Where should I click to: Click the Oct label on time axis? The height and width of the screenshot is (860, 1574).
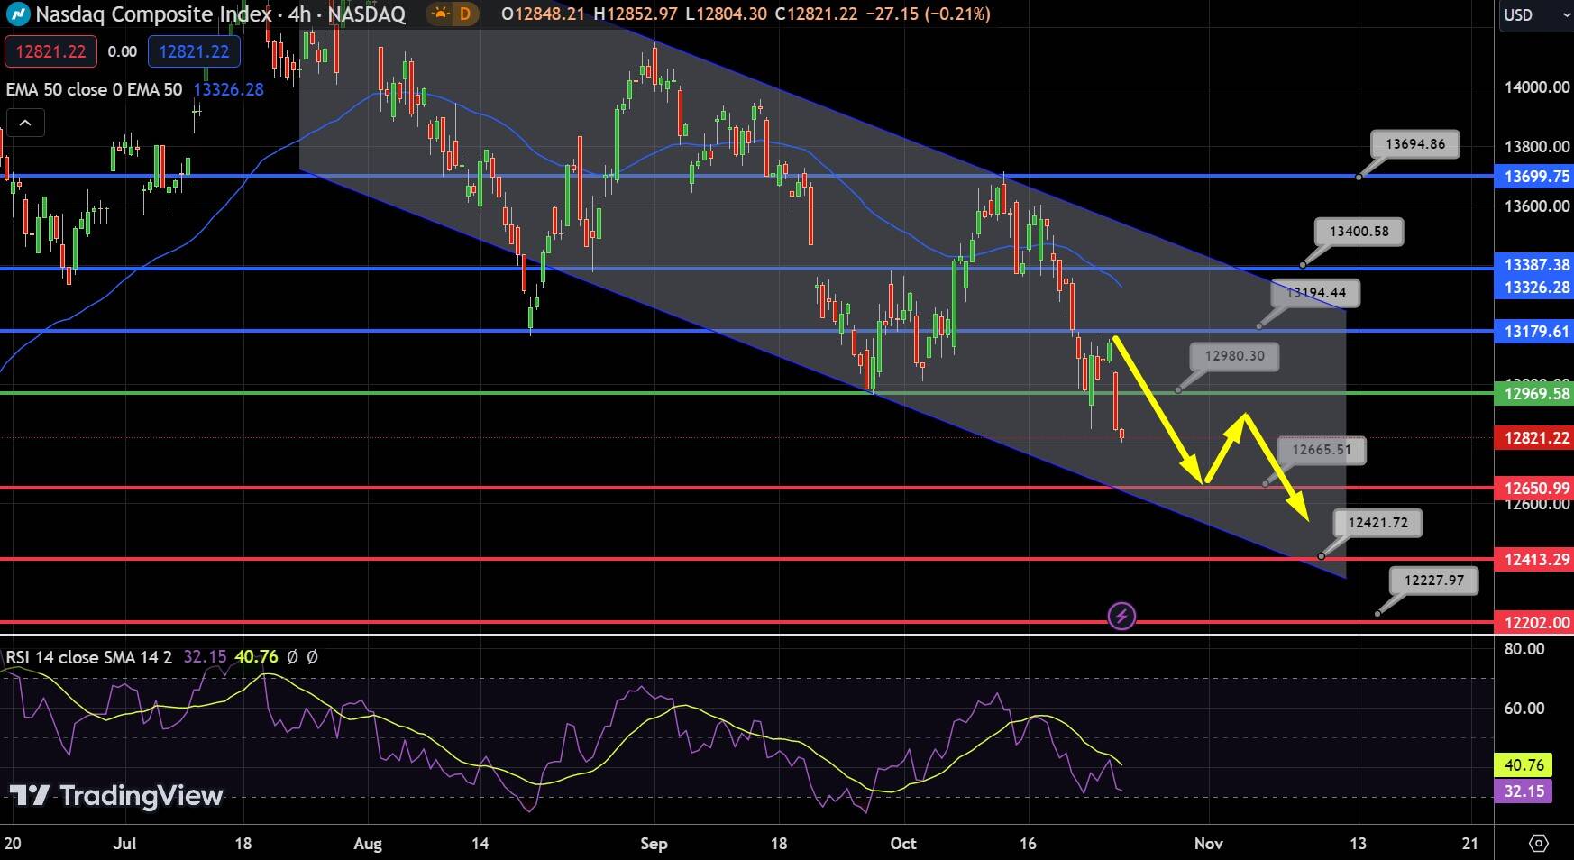(x=903, y=844)
